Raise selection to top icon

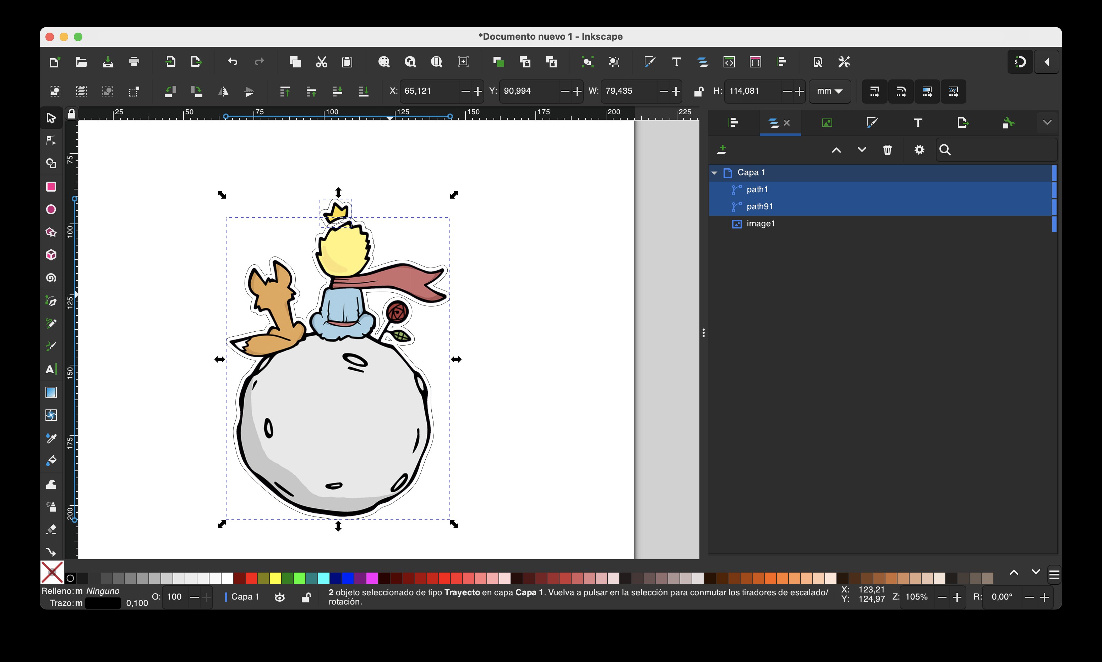pyautogui.click(x=285, y=92)
